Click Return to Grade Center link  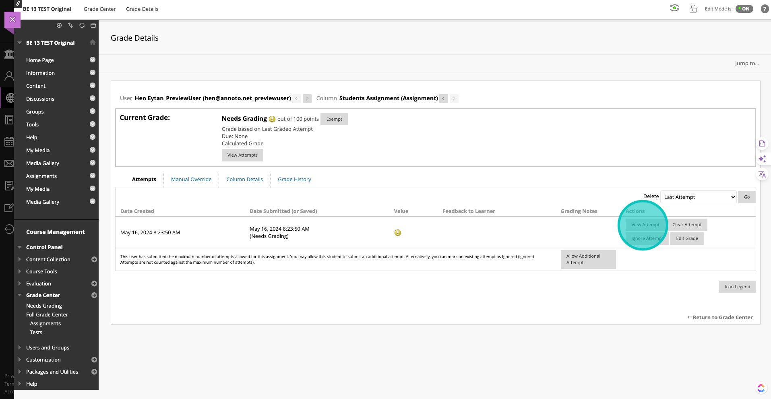tap(720, 317)
